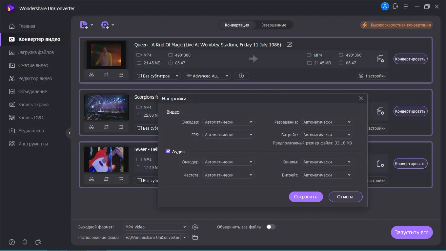Switch to the Конвертация tab
Screen dimensions: 446x251
(x=237, y=25)
